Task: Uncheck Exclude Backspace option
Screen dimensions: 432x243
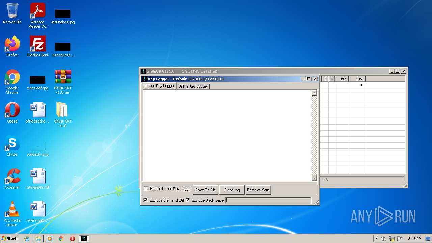Action: point(188,200)
